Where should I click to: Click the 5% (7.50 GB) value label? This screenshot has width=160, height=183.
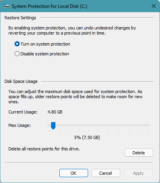coord(87,137)
